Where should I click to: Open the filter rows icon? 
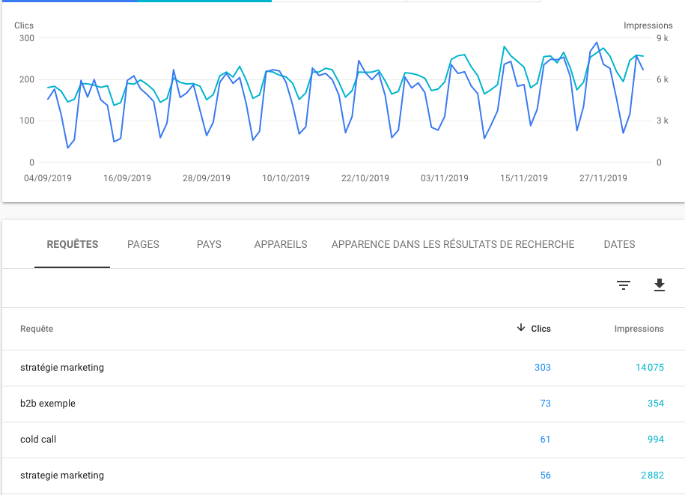click(624, 285)
